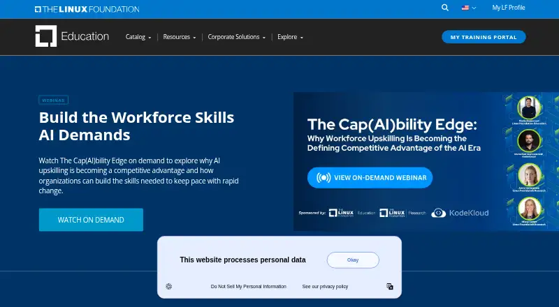
Task: Click the Webinar tag label
Action: tap(54, 100)
